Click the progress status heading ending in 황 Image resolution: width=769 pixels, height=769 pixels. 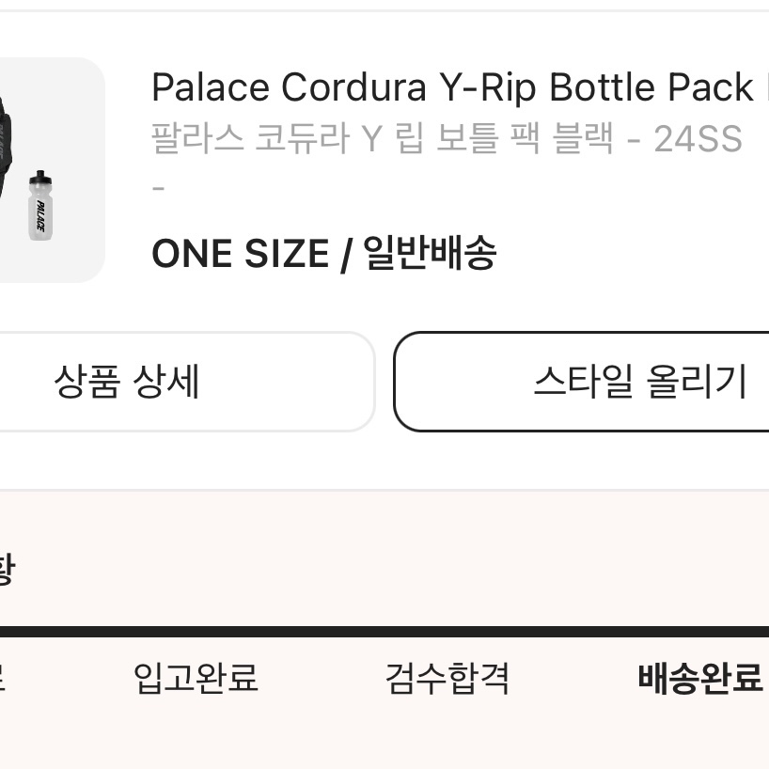click(x=7, y=569)
